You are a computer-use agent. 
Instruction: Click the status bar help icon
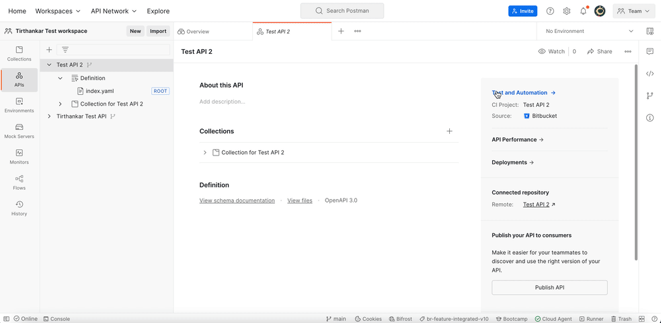click(x=654, y=319)
